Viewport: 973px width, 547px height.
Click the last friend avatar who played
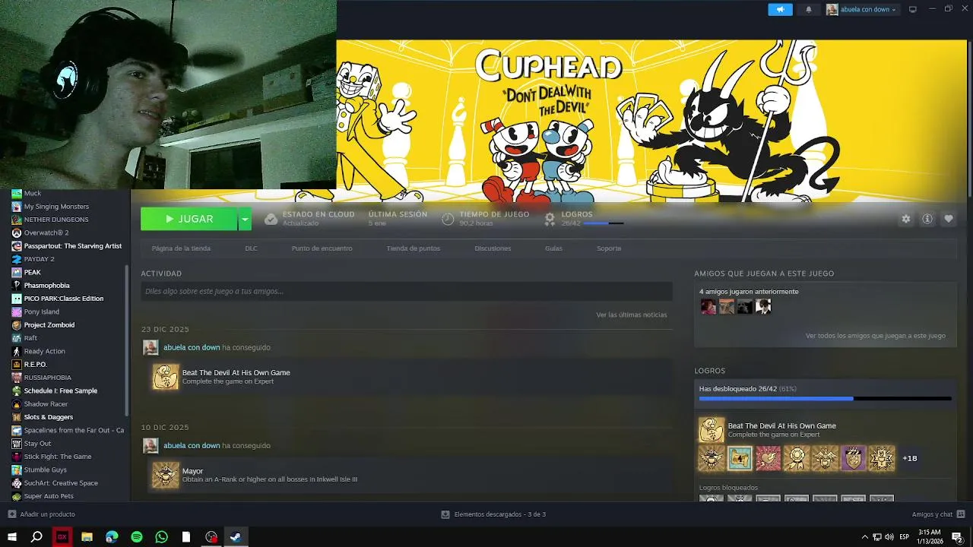[x=763, y=306]
